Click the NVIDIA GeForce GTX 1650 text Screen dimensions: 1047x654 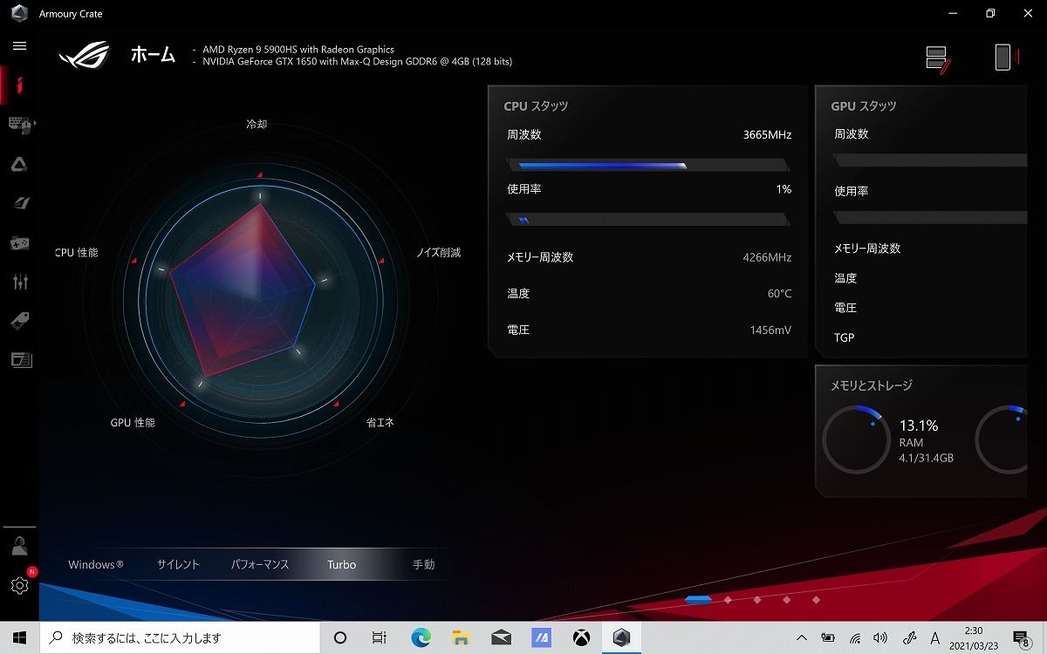click(x=358, y=62)
